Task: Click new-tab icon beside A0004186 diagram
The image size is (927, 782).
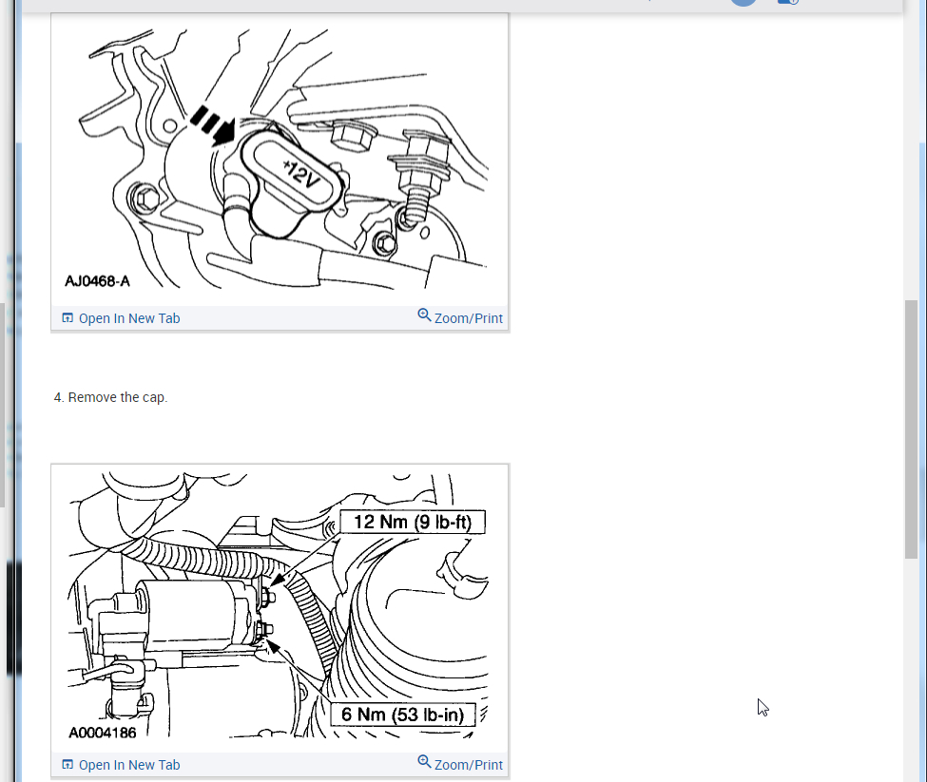Action: click(68, 764)
